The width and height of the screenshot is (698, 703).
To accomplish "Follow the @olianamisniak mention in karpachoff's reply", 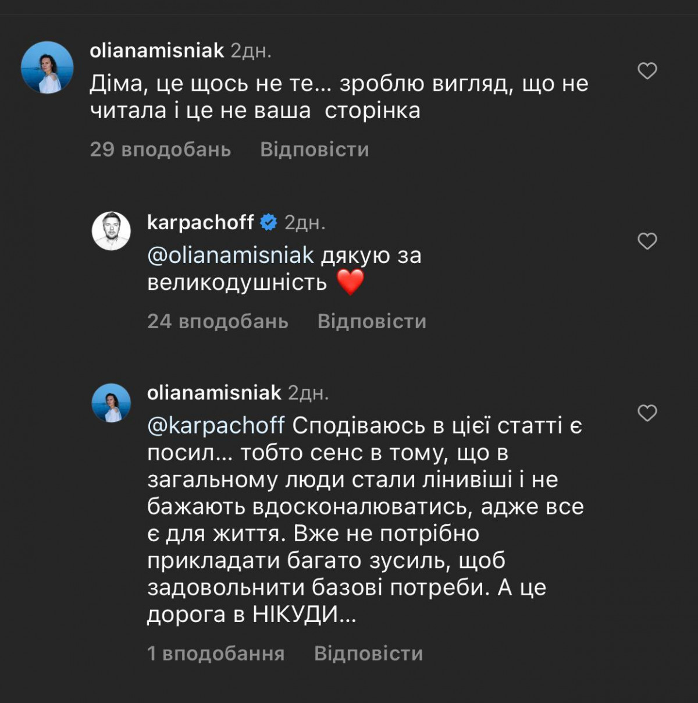I will point(230,255).
